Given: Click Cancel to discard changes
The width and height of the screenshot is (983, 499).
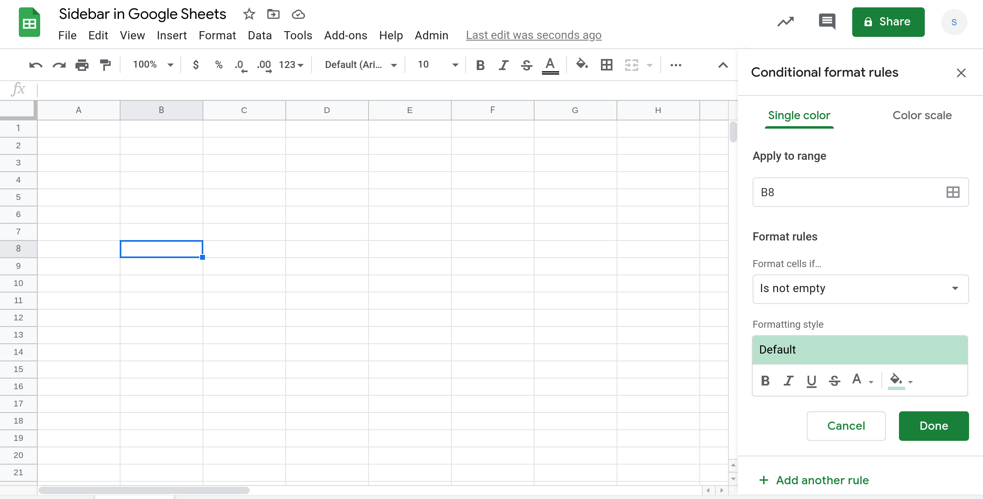Looking at the screenshot, I should (846, 426).
